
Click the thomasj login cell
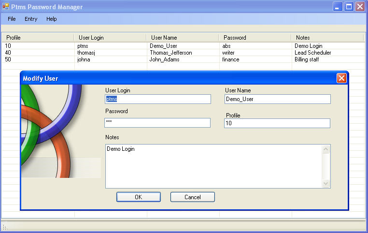click(x=86, y=53)
